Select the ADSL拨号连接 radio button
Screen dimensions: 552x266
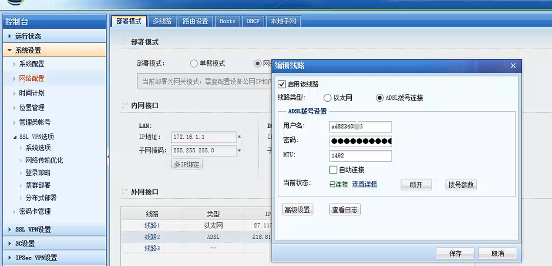[x=380, y=98]
